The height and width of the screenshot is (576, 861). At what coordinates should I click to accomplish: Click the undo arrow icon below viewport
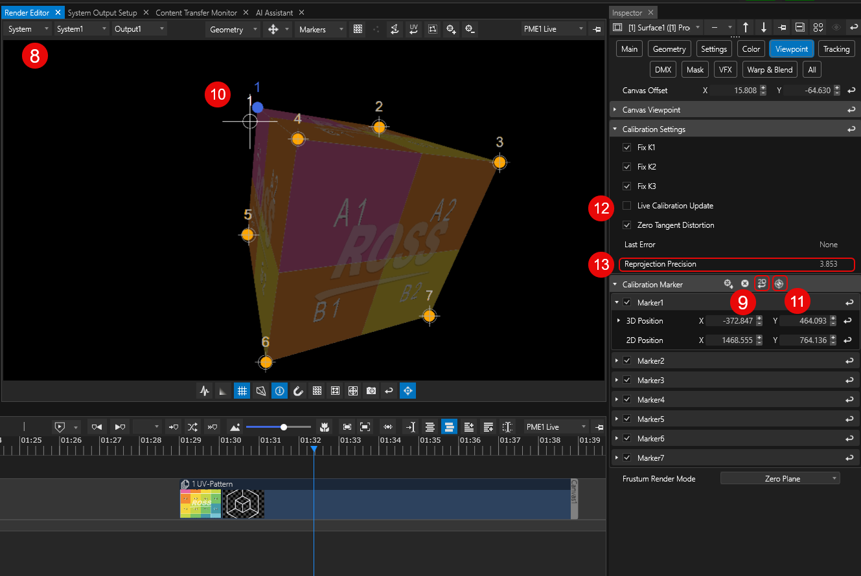pyautogui.click(x=389, y=391)
